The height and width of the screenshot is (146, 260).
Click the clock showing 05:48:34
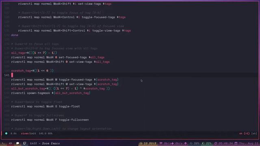pos(223,143)
